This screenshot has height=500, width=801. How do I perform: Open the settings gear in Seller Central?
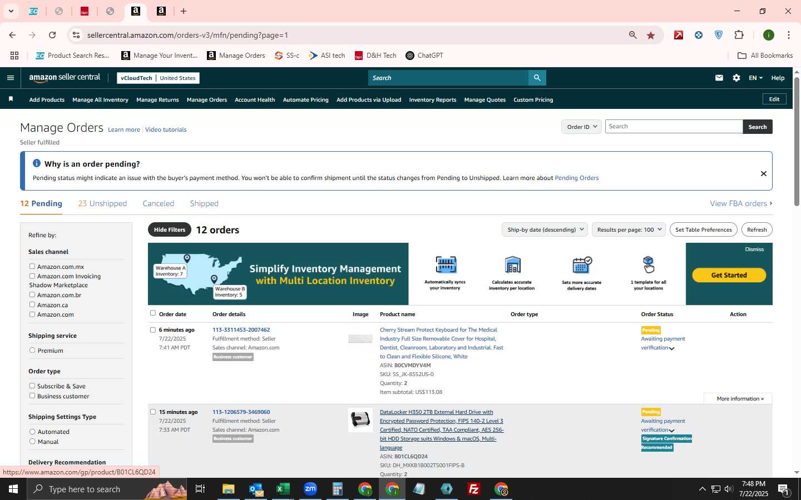click(736, 78)
